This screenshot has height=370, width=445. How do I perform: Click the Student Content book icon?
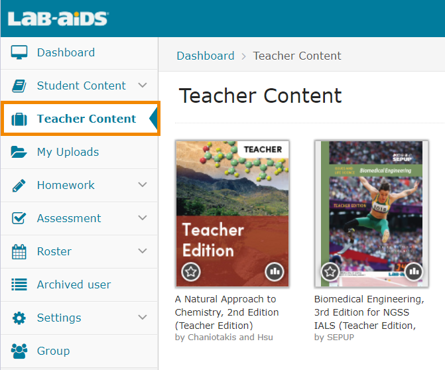point(19,86)
